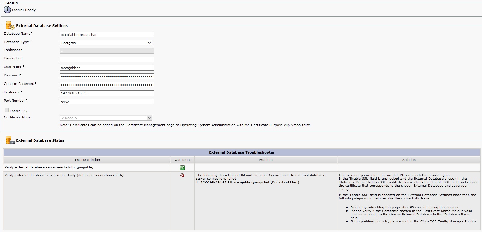
Task: Click the green checkmark reachability outcome icon
Action: (x=182, y=168)
